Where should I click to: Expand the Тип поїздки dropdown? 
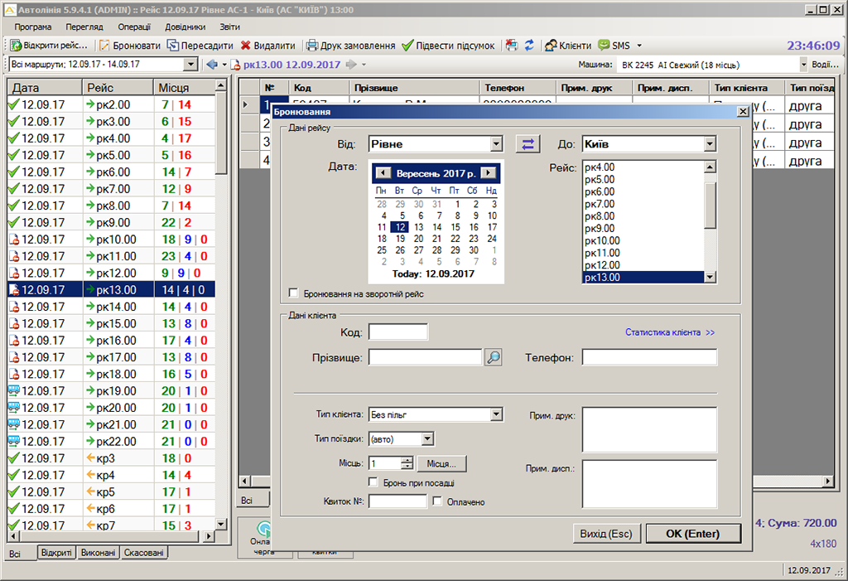pos(428,438)
